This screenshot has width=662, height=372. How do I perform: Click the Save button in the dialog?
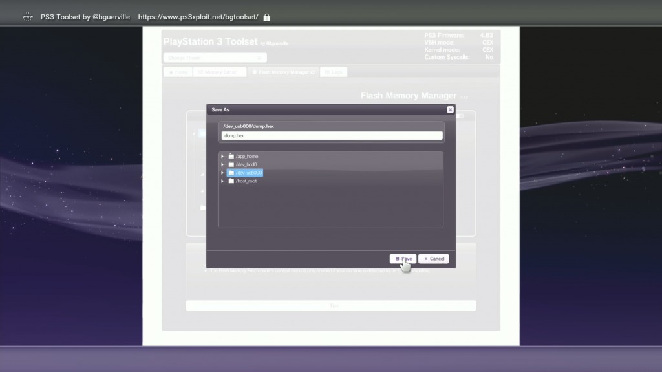(x=403, y=259)
